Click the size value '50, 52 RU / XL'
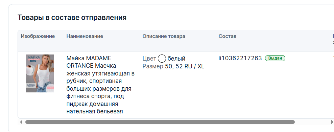 (x=185, y=66)
